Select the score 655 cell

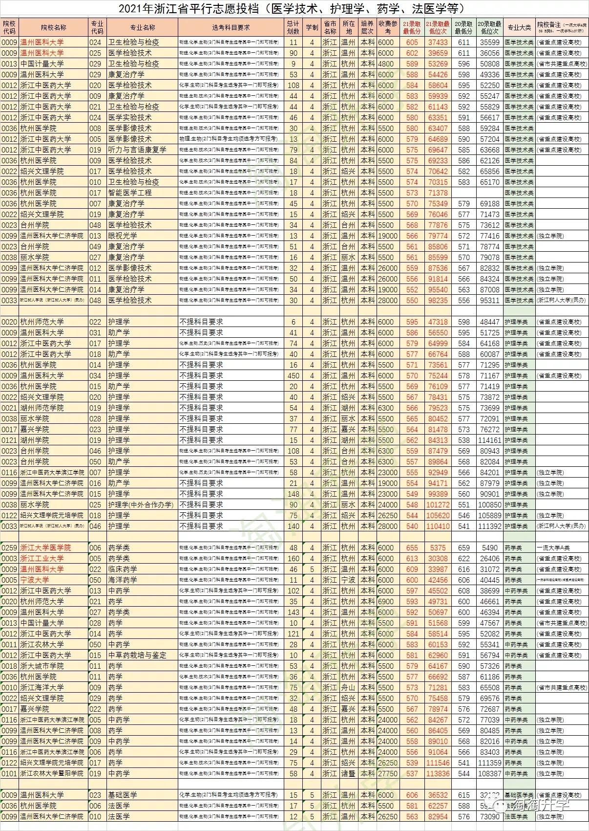412,547
